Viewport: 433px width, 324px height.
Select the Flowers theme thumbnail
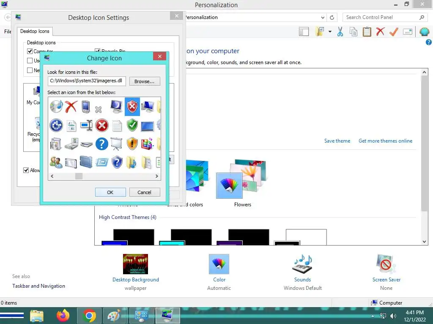(x=241, y=179)
